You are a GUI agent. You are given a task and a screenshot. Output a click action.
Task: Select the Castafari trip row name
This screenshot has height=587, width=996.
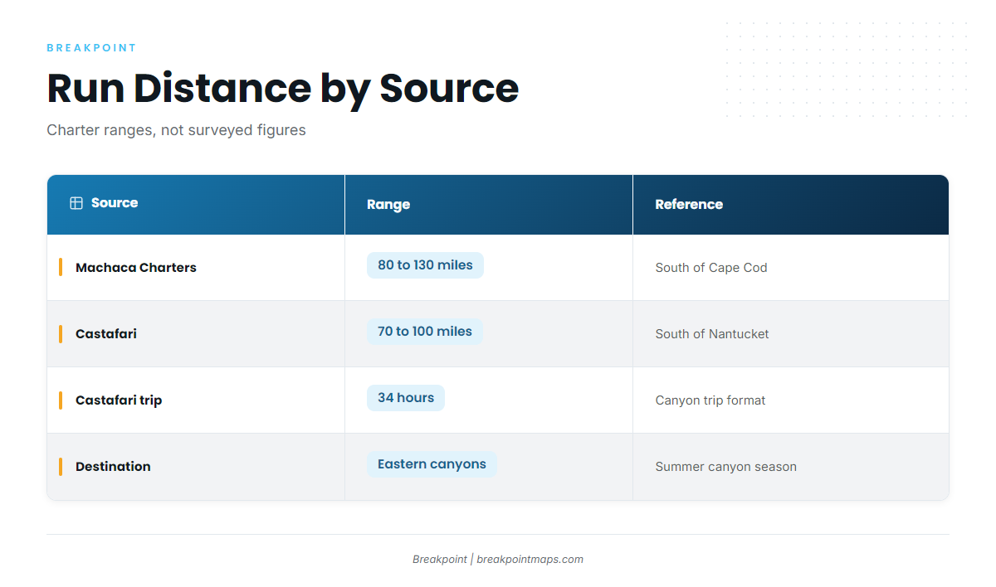(119, 400)
